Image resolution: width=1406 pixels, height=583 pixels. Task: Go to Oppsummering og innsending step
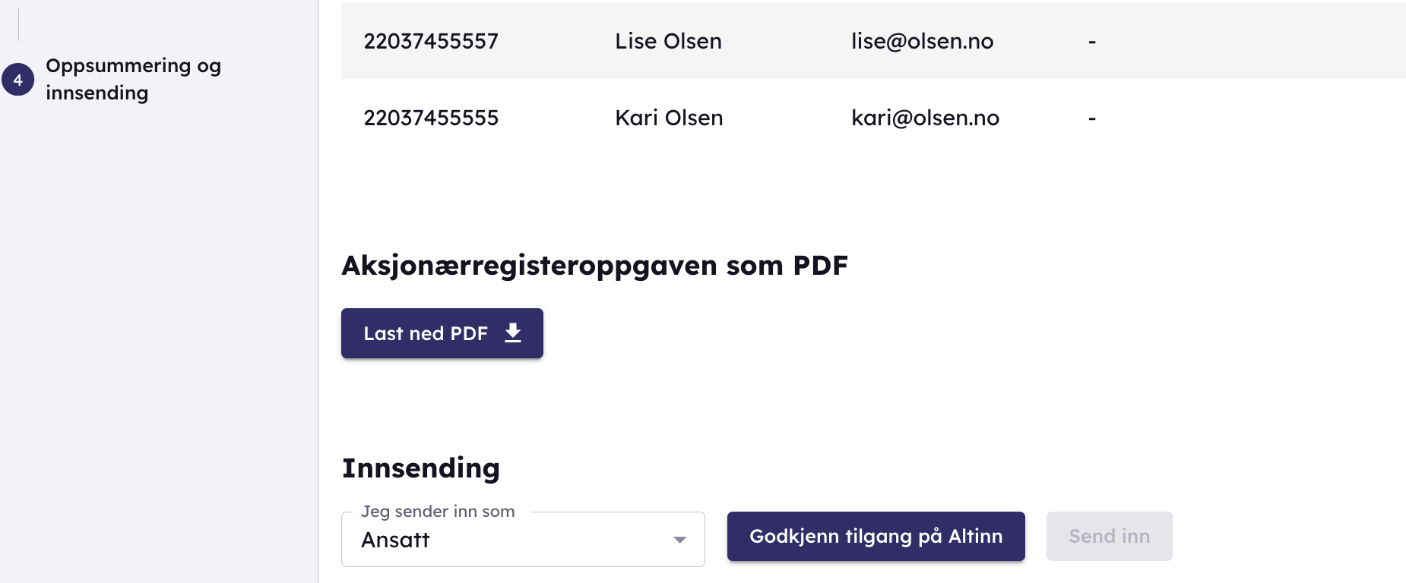[x=133, y=79]
